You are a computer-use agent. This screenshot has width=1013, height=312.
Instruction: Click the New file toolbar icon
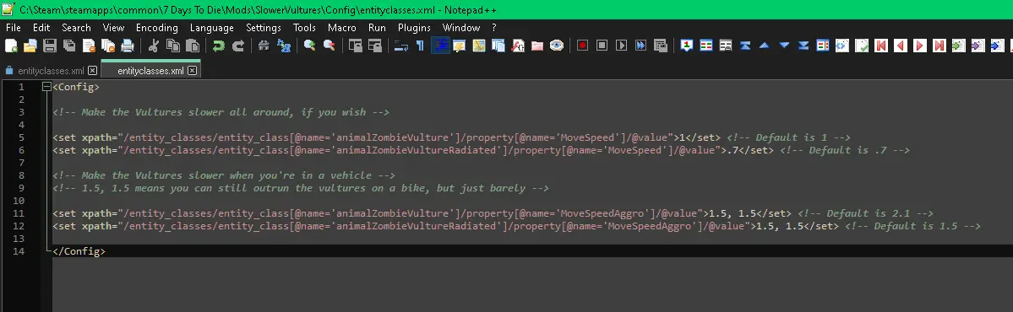[11, 46]
